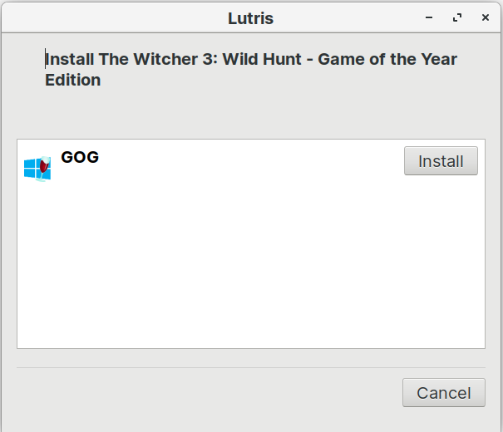Click empty title bar space left of Lutris
This screenshot has height=432, width=503.
(x=108, y=17)
